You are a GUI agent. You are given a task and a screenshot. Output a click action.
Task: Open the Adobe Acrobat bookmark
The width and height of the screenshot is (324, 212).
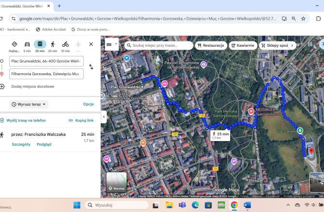click(x=51, y=29)
